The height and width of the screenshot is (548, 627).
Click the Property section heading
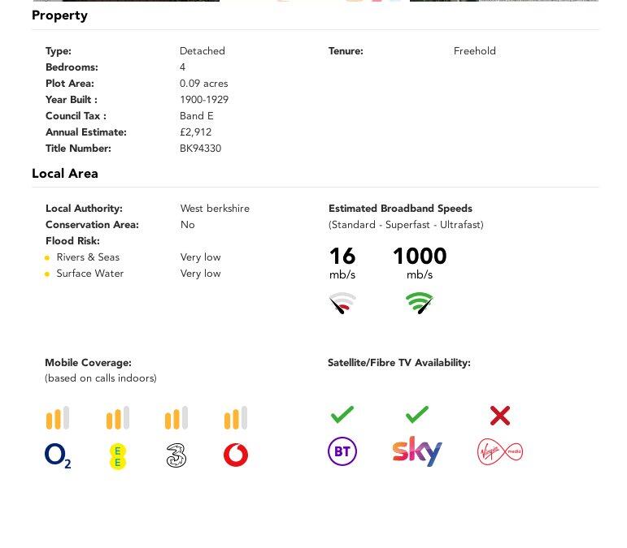tap(59, 15)
